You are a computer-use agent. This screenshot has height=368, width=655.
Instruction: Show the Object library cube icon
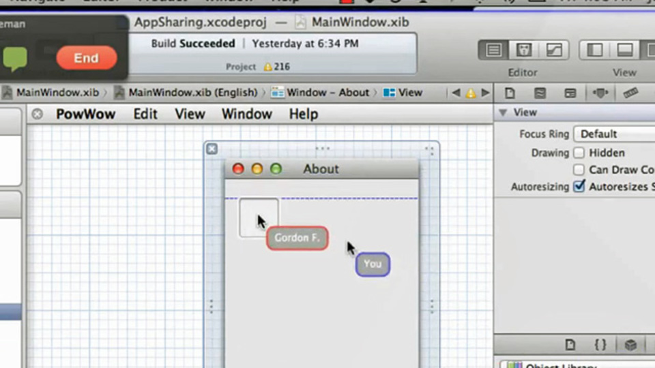point(630,345)
